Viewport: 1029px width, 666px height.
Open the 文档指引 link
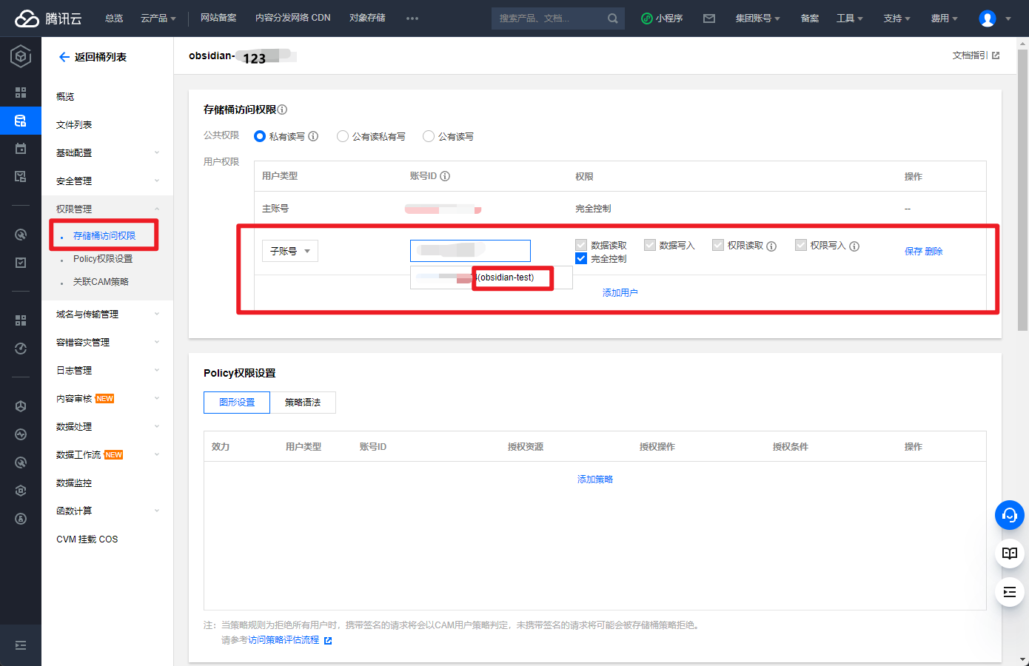[976, 55]
